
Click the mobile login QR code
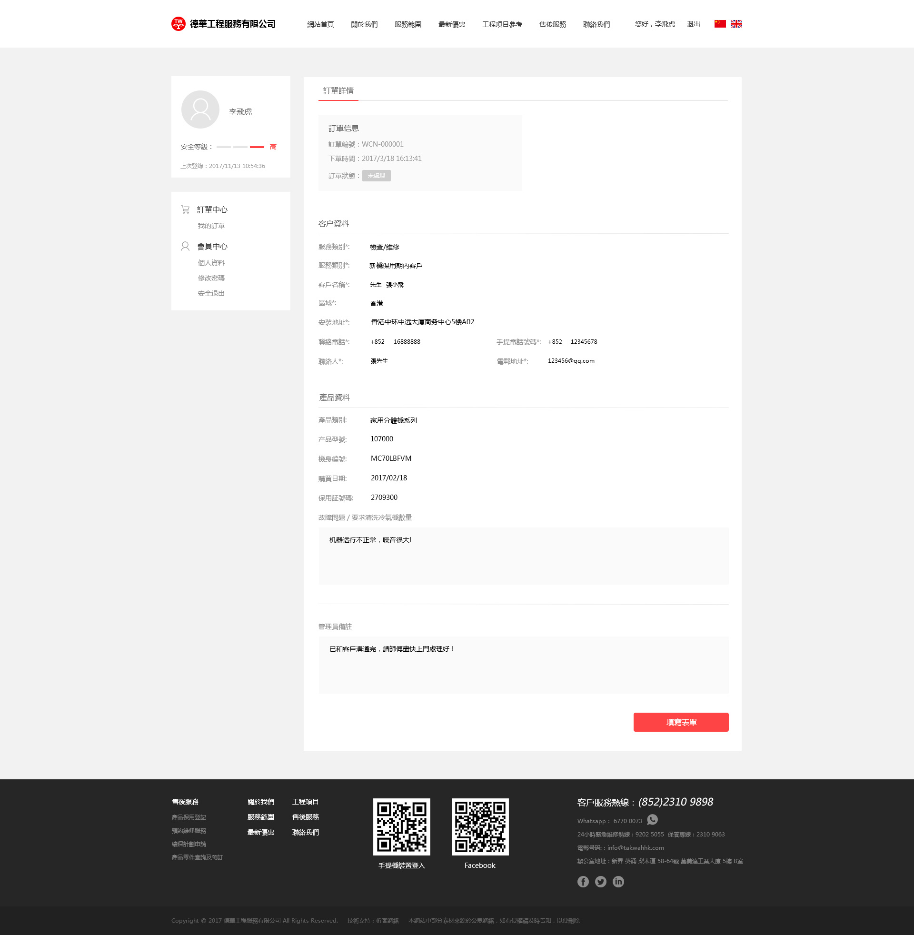[401, 826]
